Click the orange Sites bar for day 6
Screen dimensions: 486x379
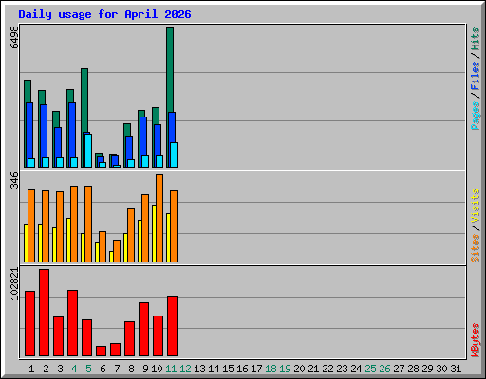[103, 246]
